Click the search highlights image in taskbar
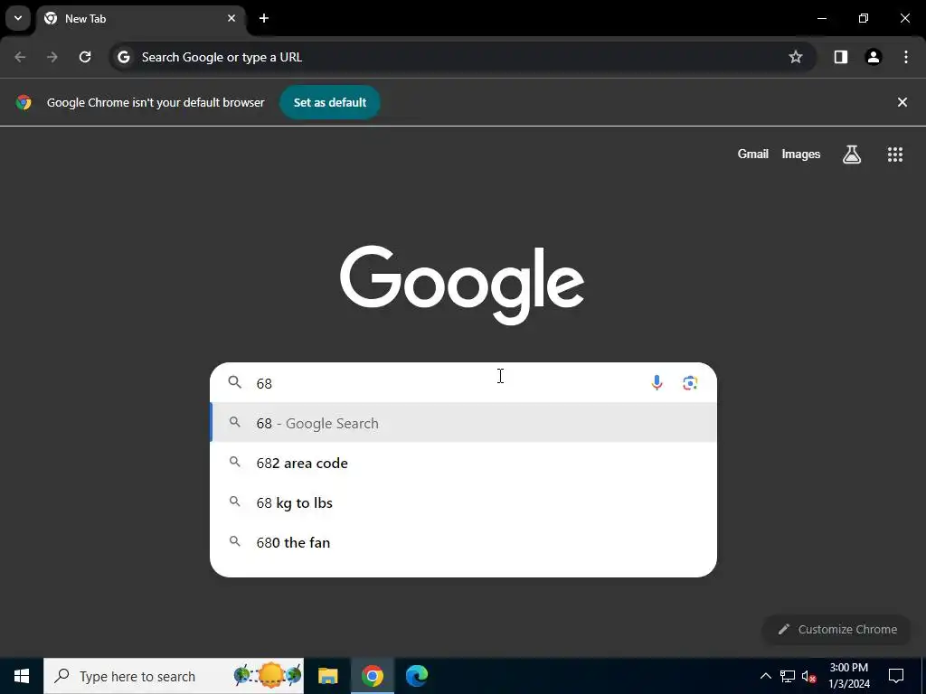 (268, 676)
